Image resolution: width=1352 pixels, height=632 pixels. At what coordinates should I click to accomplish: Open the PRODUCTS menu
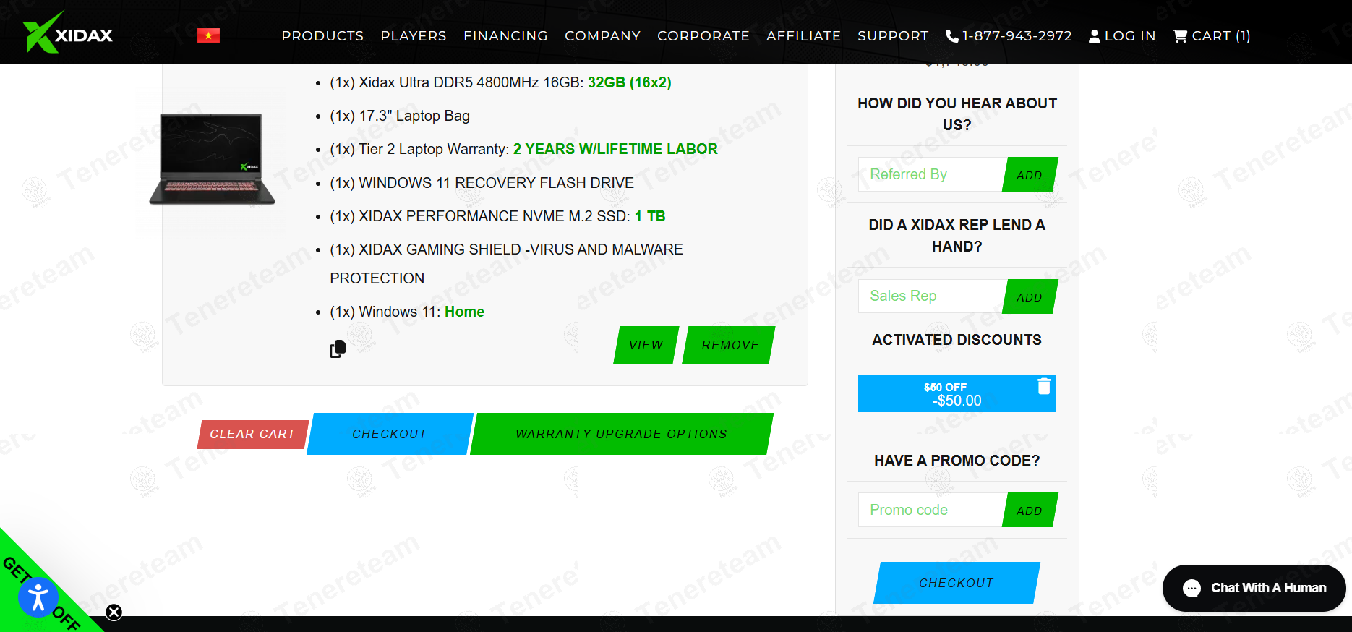322,36
